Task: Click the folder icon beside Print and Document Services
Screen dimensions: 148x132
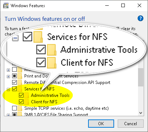Action: point(20,76)
